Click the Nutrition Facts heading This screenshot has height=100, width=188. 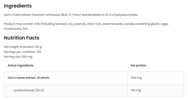(x=22, y=38)
